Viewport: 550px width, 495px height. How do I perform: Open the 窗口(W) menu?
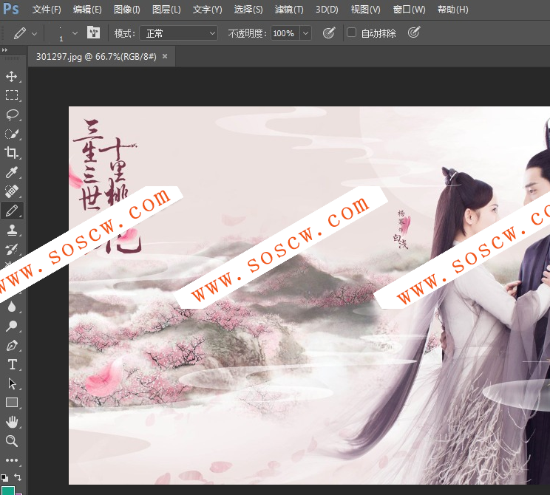[409, 10]
